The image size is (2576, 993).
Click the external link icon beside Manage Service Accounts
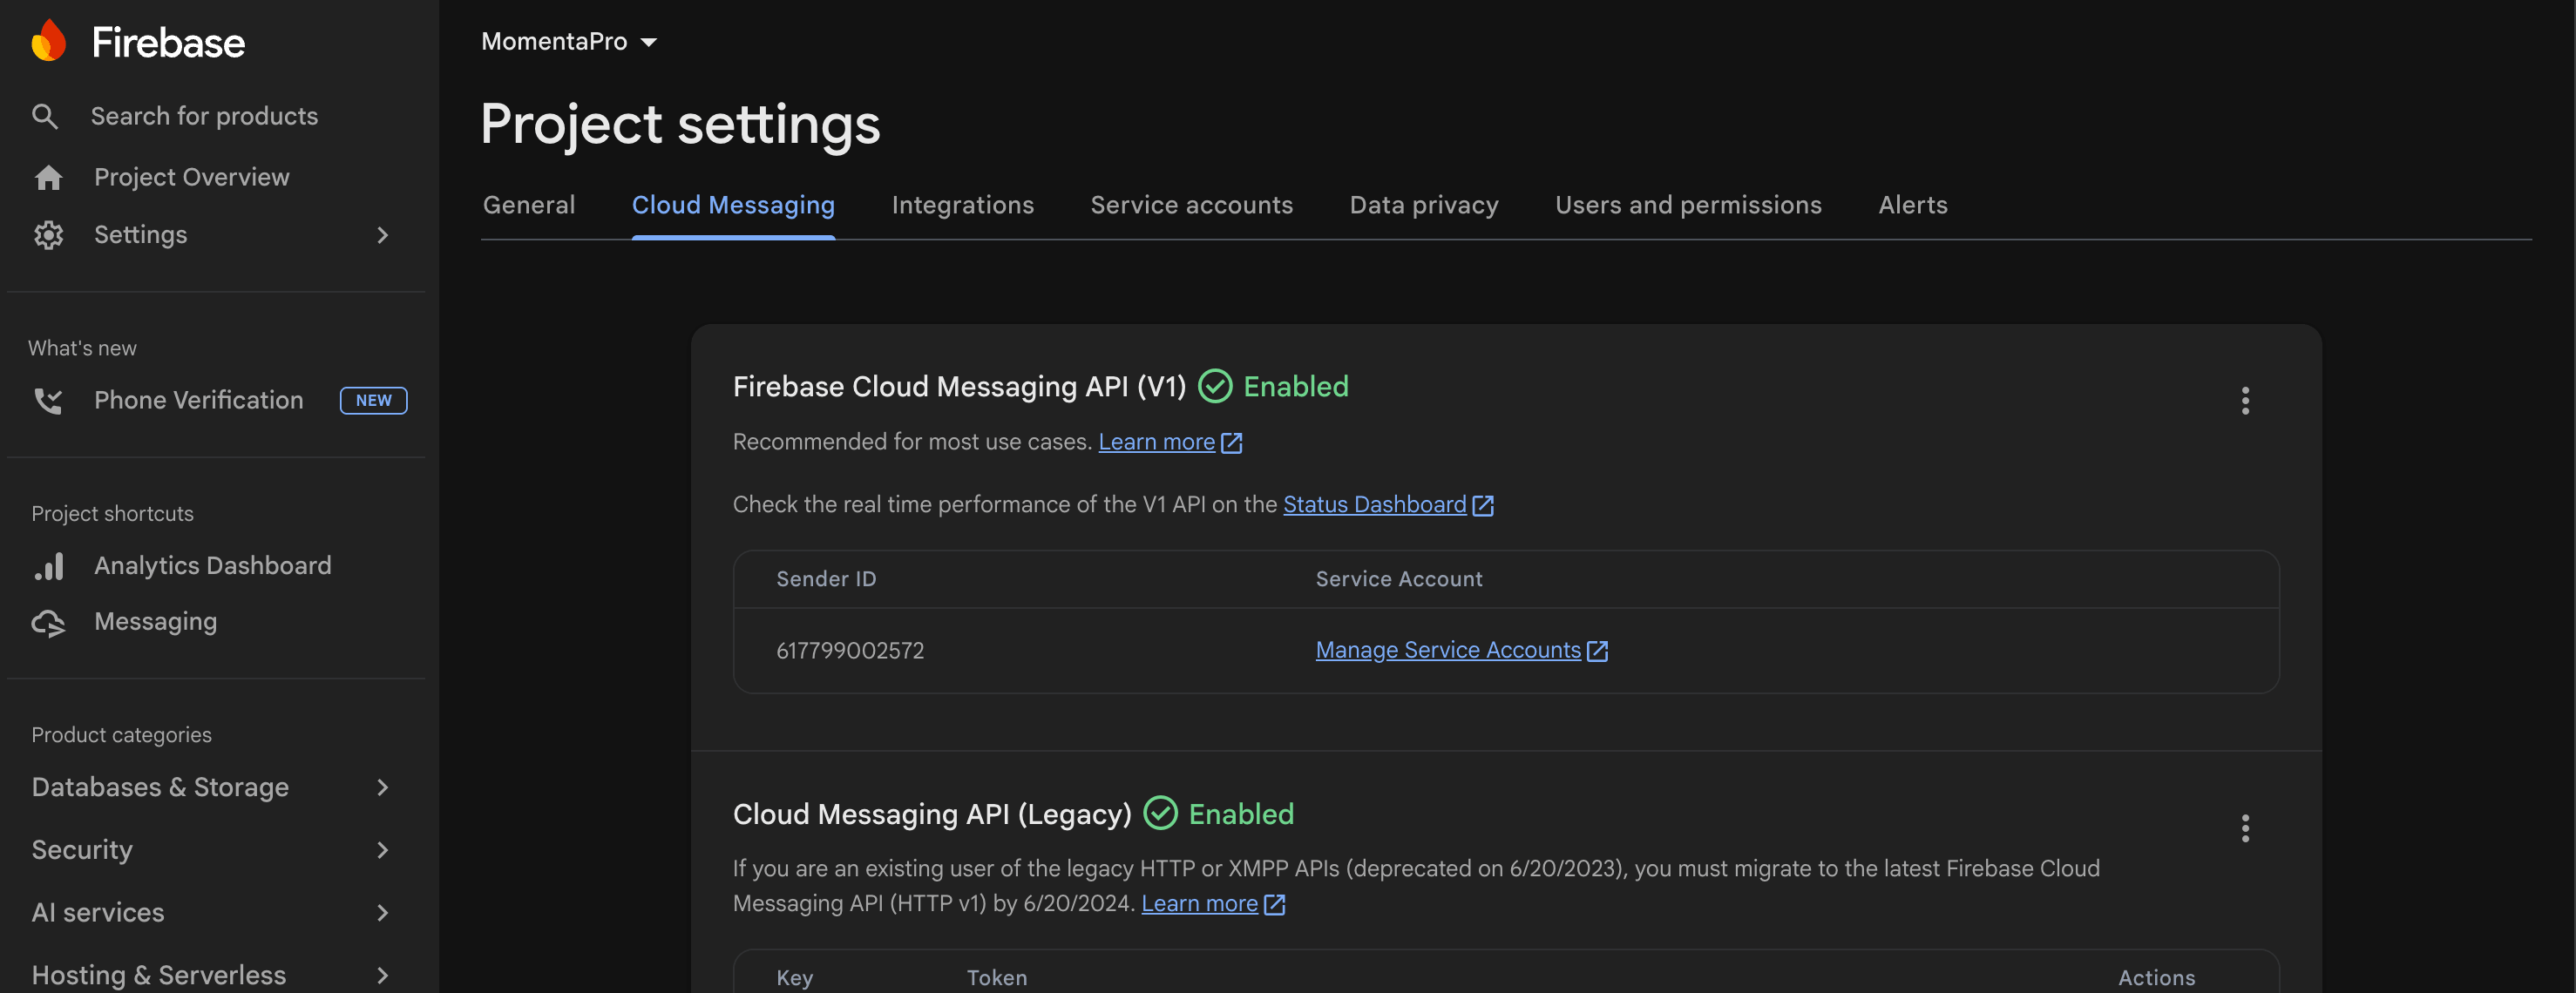coord(1598,651)
